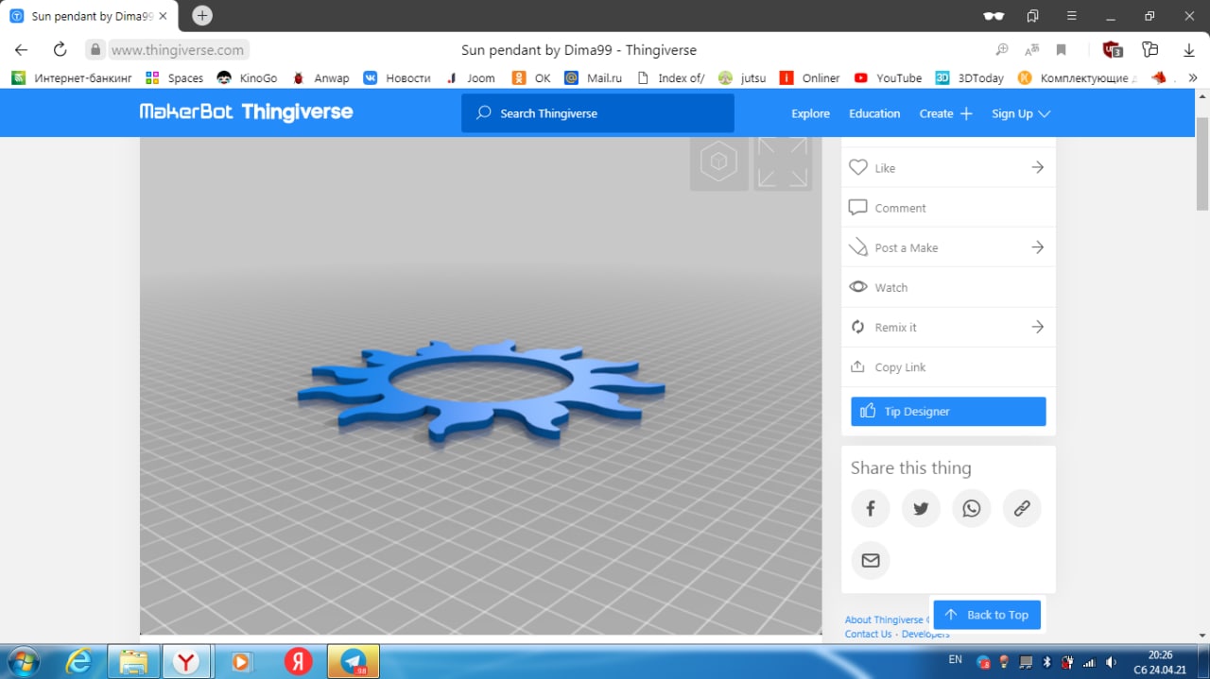Open Telegram from the taskbar
The height and width of the screenshot is (679, 1210).
coord(354,661)
